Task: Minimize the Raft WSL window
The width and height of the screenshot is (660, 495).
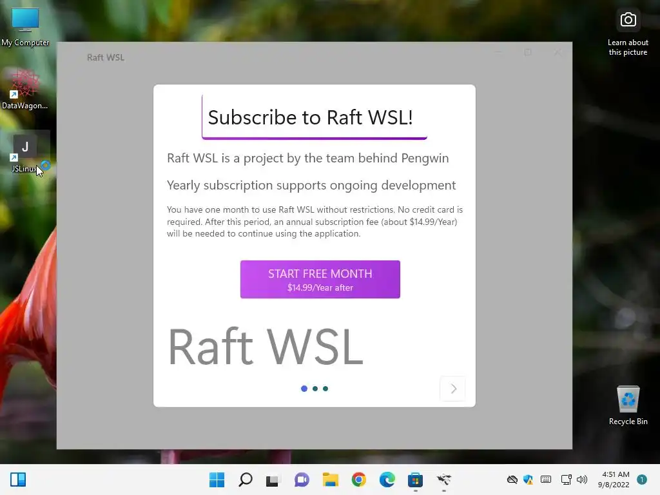Action: 498,53
